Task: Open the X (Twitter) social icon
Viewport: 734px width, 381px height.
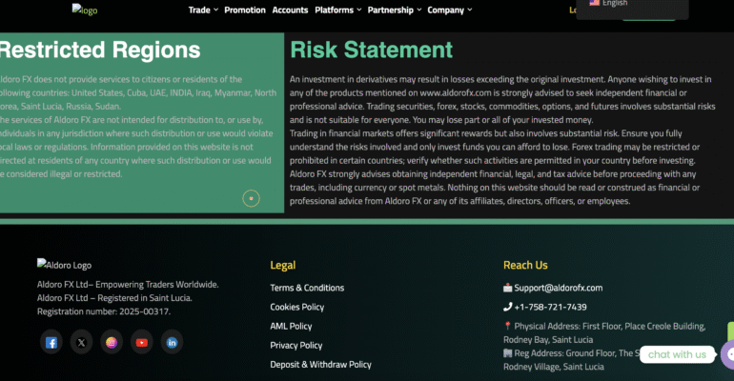Action: click(81, 342)
